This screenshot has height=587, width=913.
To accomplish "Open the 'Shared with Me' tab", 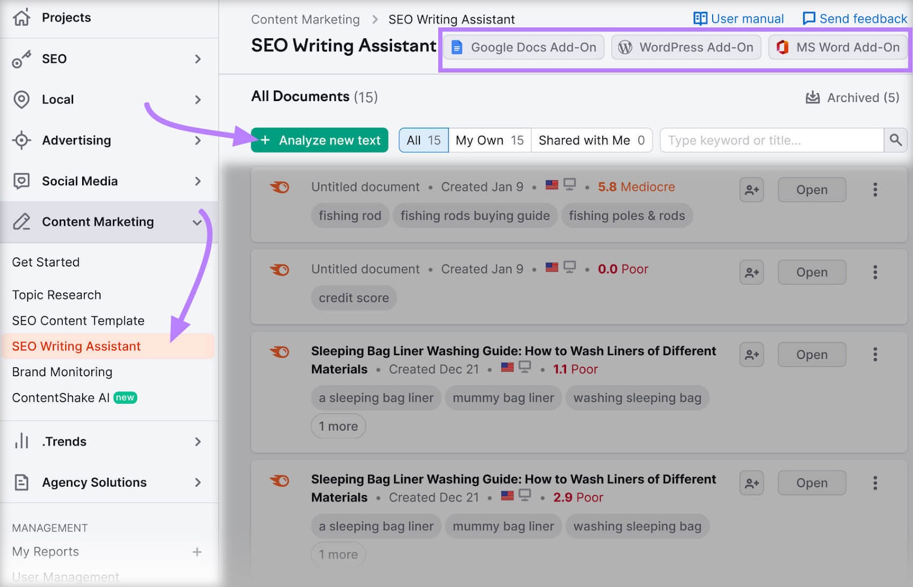I will 592,140.
